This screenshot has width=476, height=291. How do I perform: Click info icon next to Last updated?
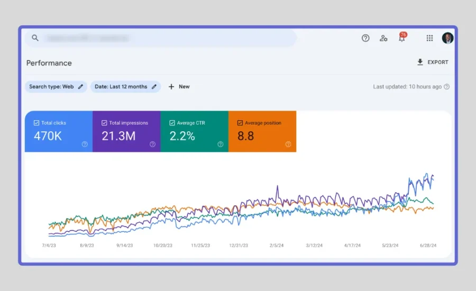(447, 87)
